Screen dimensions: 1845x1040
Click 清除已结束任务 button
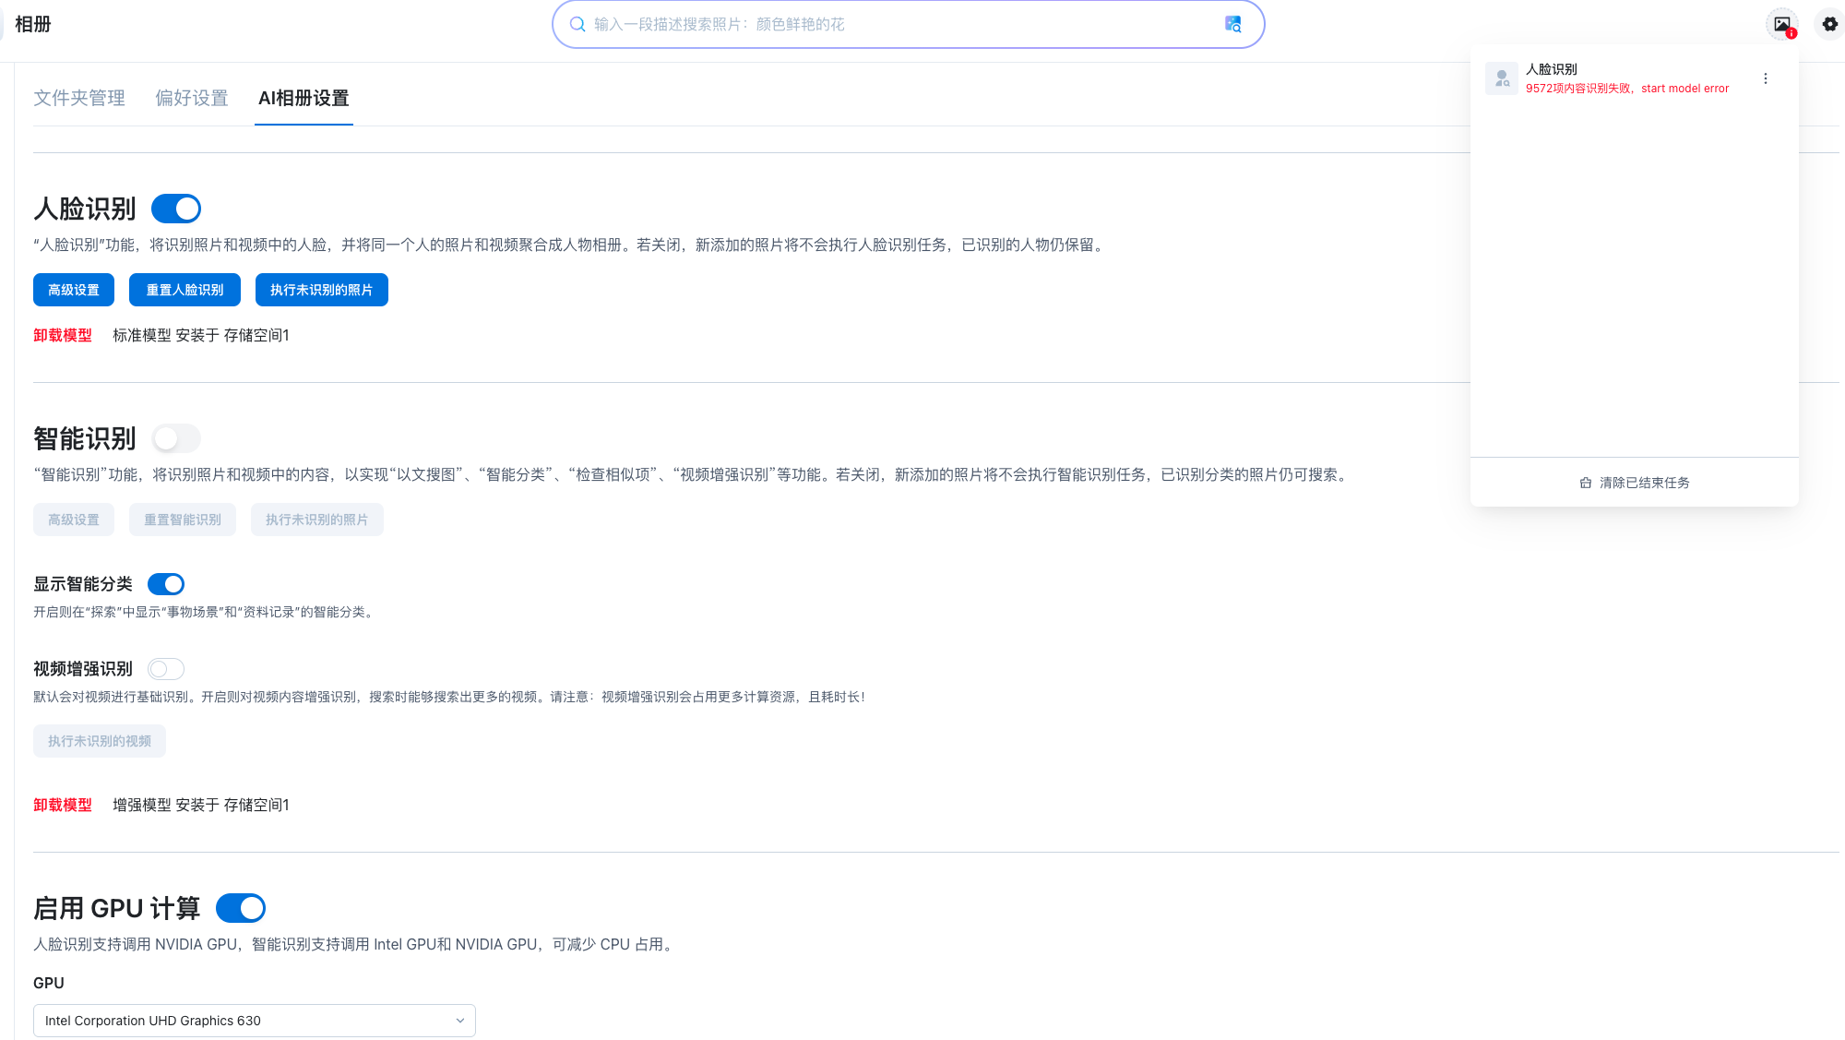pos(1635,483)
